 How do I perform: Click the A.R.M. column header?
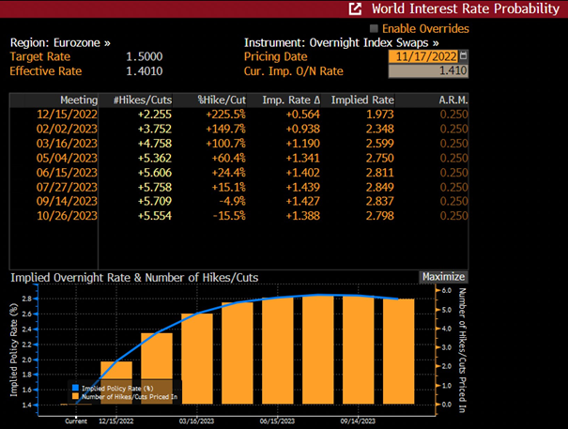pyautogui.click(x=453, y=100)
